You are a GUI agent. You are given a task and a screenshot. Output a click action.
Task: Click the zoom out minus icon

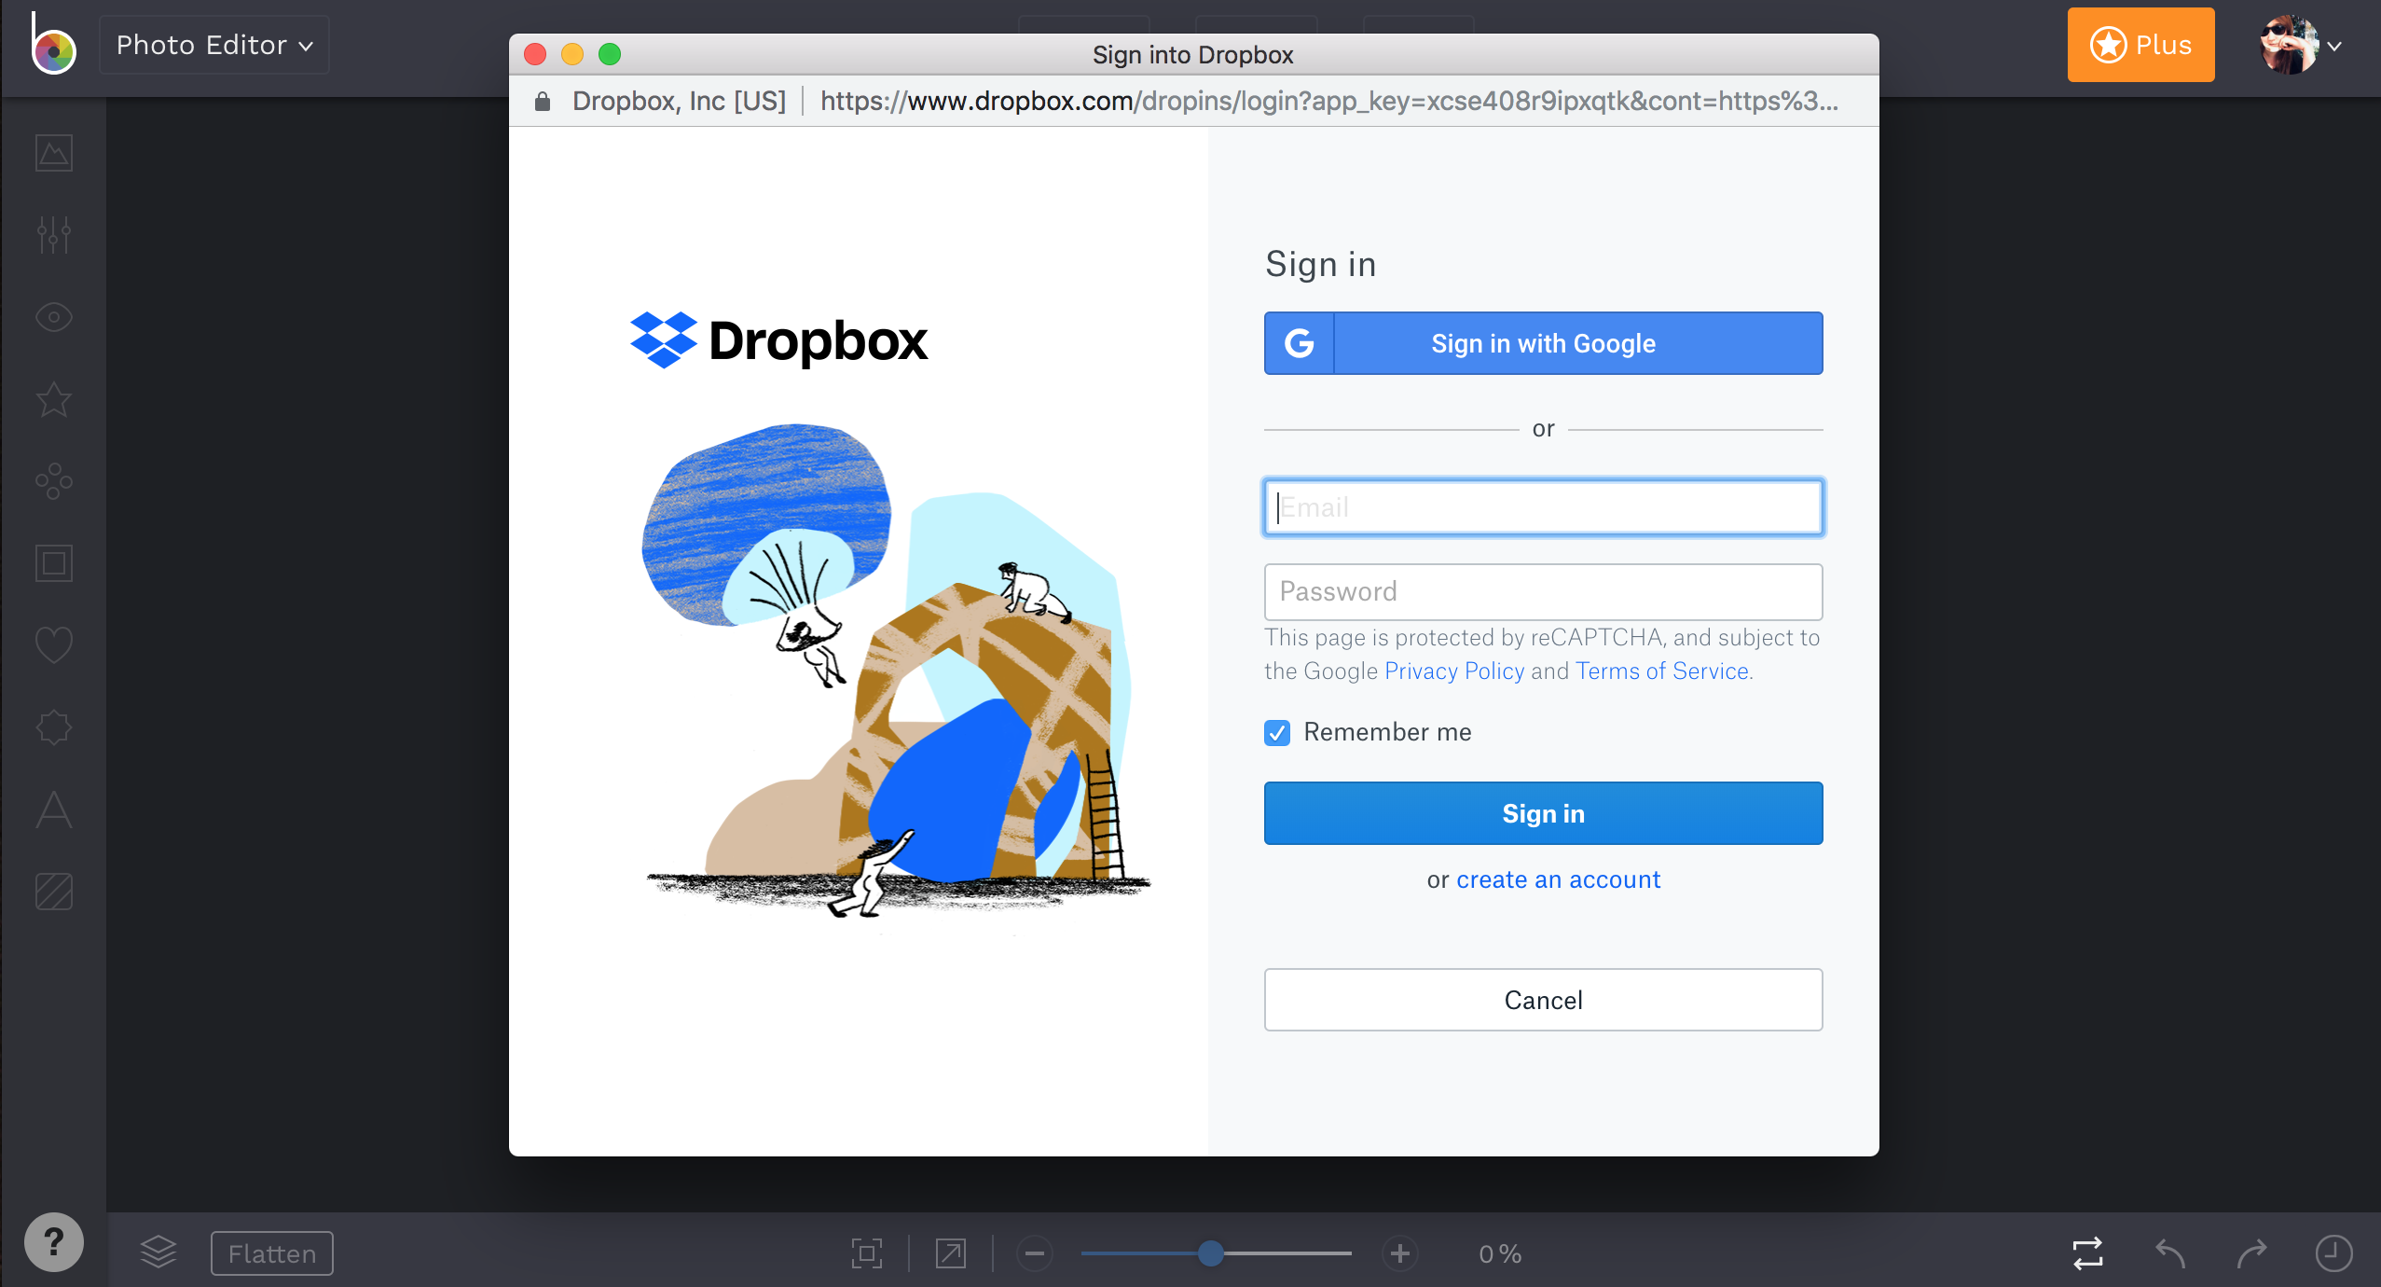coord(1035,1253)
